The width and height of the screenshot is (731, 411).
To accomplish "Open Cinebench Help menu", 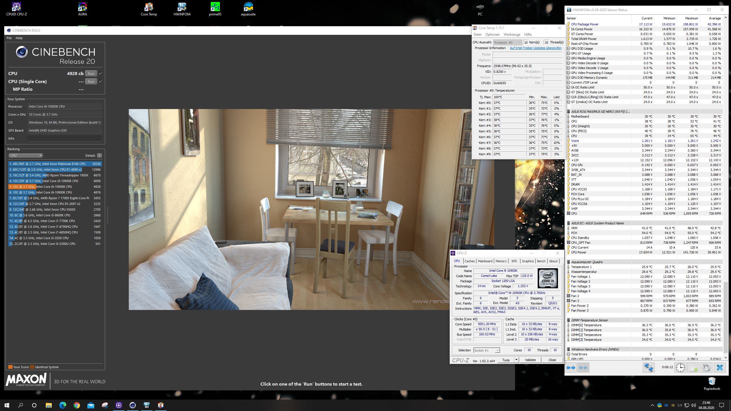I will click(x=19, y=38).
